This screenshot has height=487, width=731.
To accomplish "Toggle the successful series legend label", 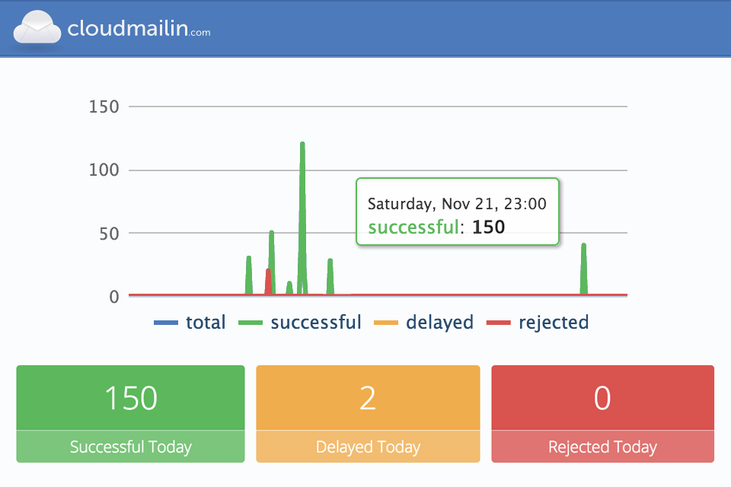I will tap(316, 323).
